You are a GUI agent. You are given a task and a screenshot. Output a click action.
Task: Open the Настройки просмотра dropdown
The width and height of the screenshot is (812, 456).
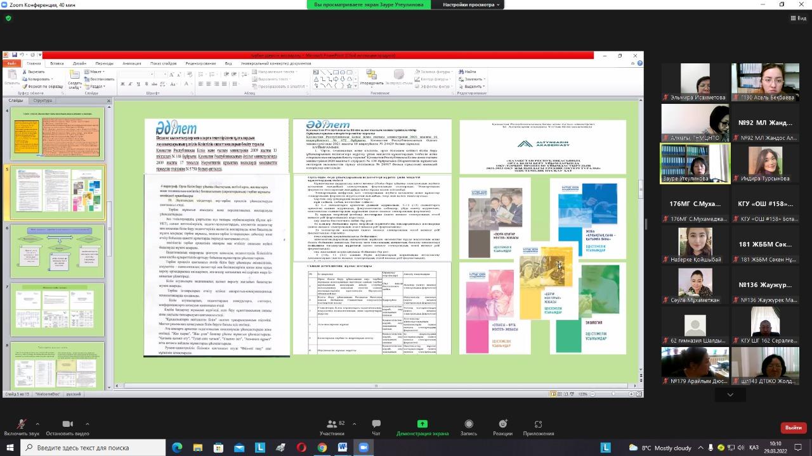coord(471,4)
